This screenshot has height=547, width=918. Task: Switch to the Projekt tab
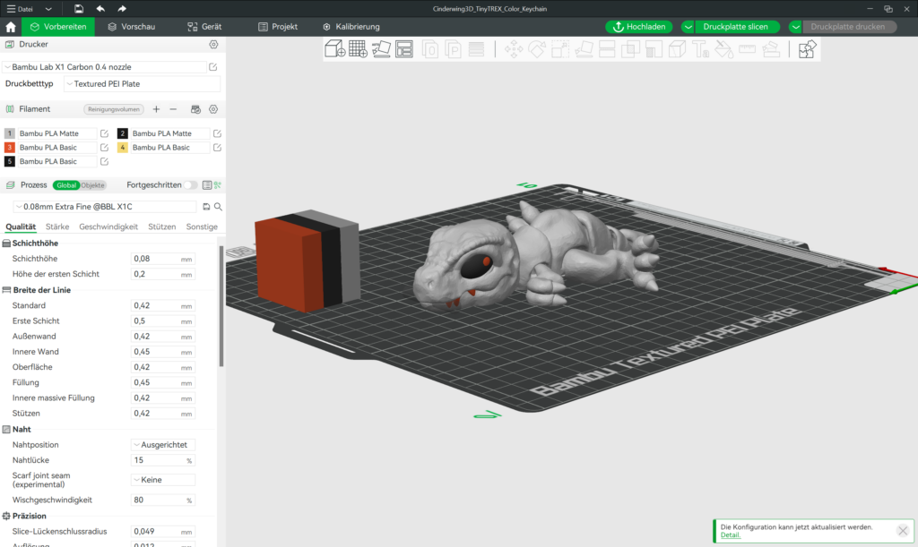tap(278, 27)
